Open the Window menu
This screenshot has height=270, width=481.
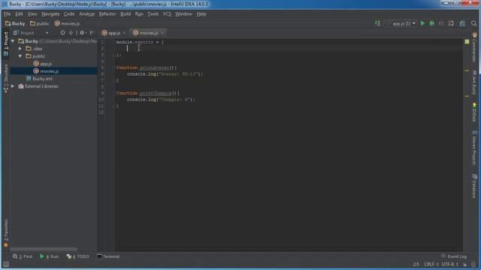coord(183,14)
